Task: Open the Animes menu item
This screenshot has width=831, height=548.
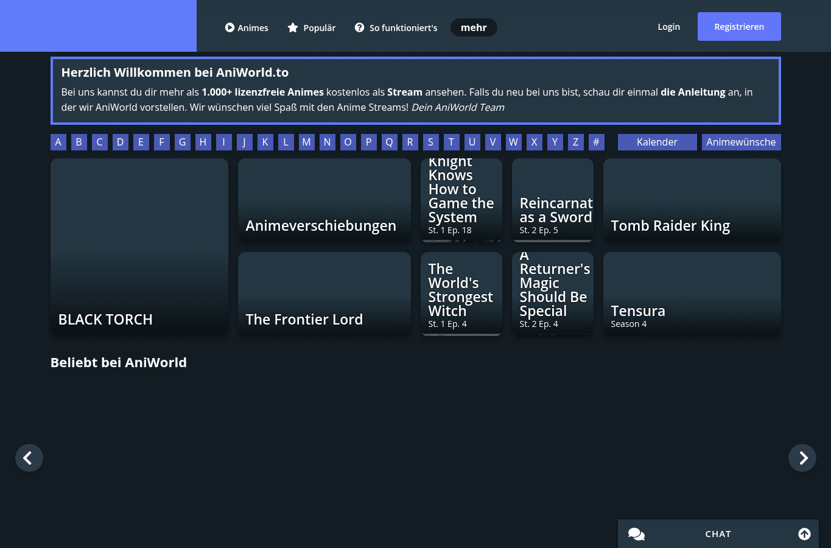Action: click(x=247, y=27)
